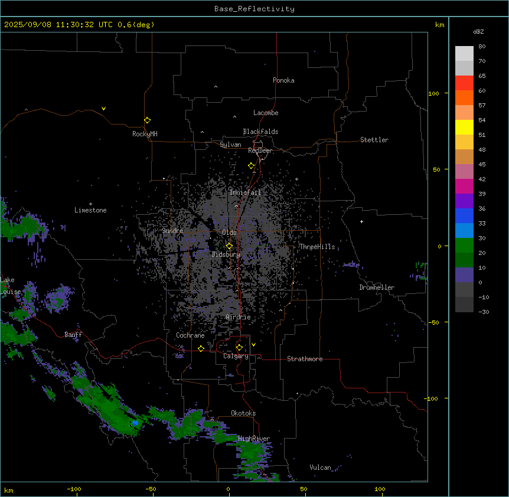Screen dimensions: 509x497
Task: Click the yellow diamond marker below Cochrane
Action: tap(201, 349)
